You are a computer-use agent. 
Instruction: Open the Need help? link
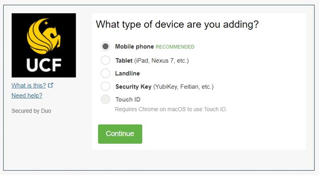pyautogui.click(x=27, y=95)
